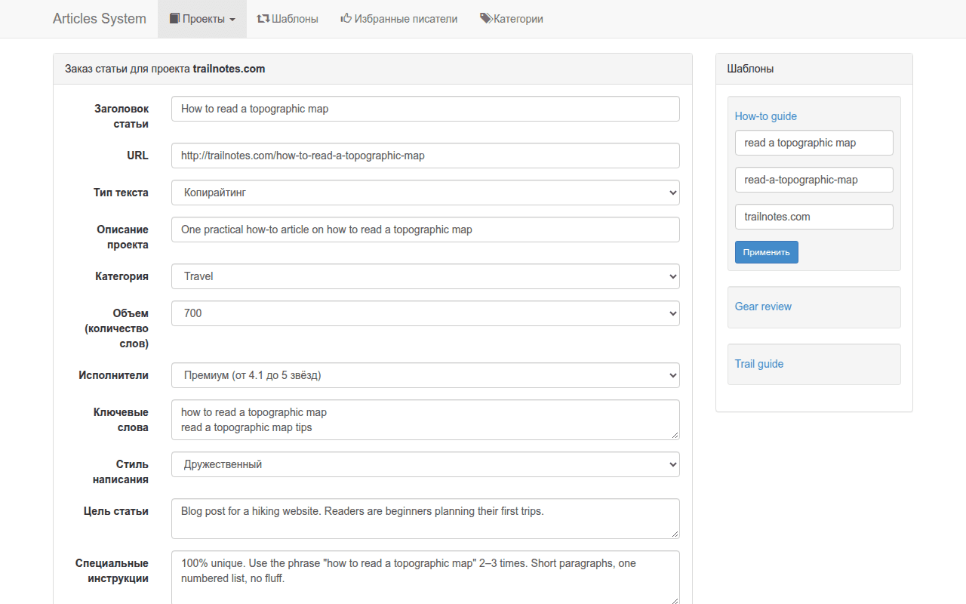
Task: Click the dropdown caret next to Проекты
Action: click(232, 20)
